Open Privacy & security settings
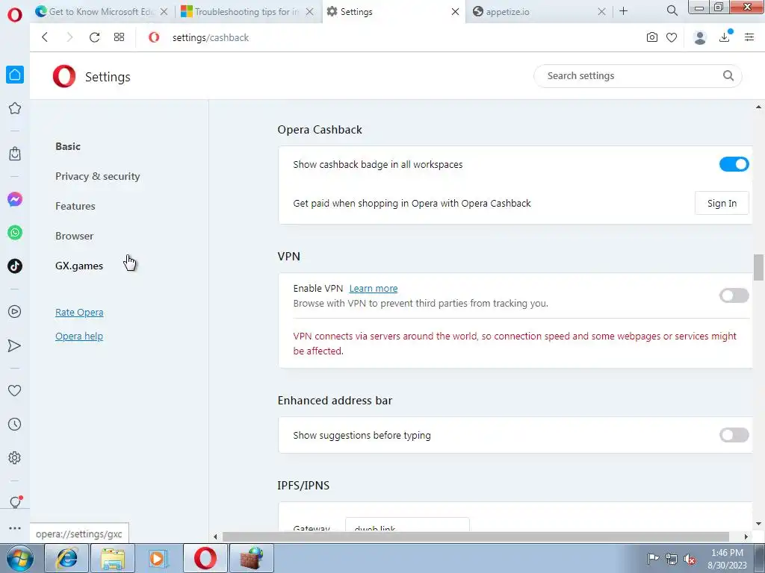 [x=98, y=176]
